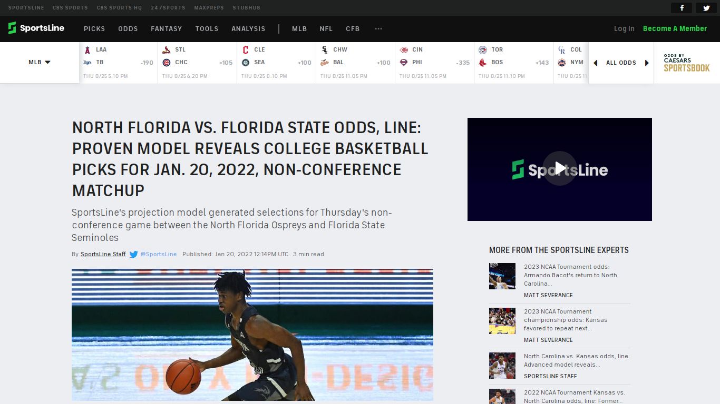Open the Tools menu
Viewport: 720px width, 404px height.
(x=207, y=29)
